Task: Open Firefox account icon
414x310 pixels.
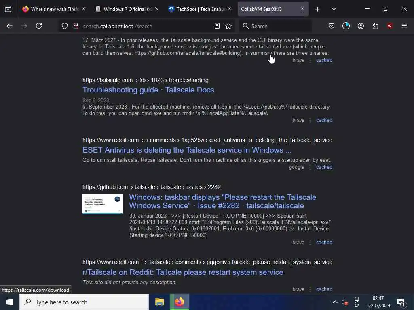Action: click(361, 26)
